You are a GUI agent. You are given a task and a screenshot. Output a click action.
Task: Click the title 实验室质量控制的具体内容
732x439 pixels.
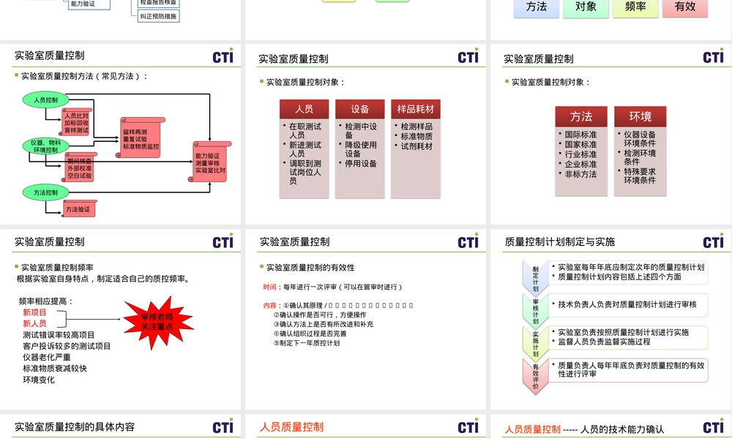(75, 427)
